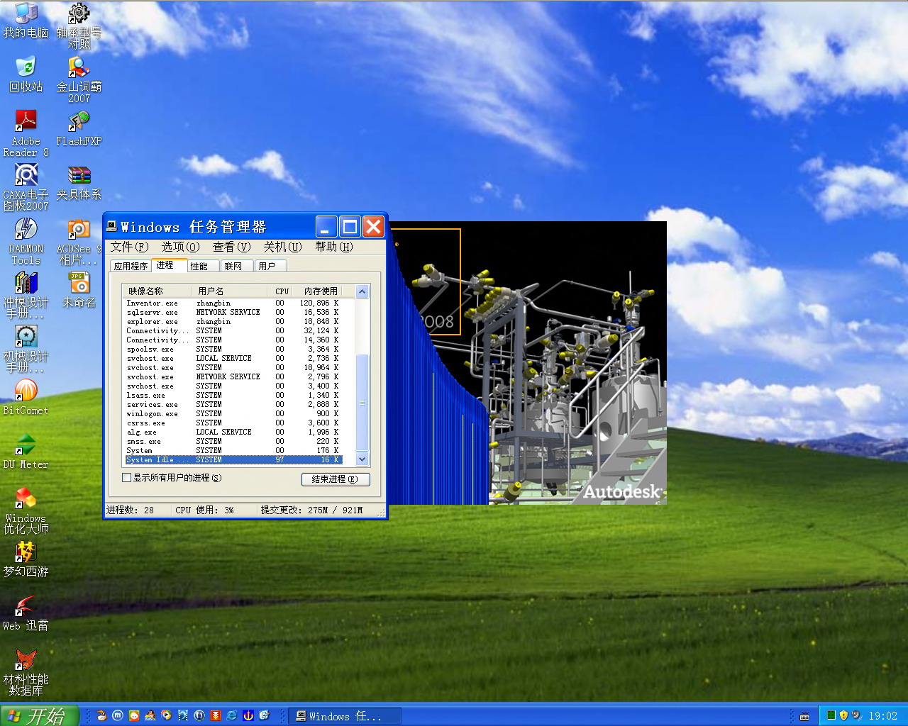Open the 查看(V) menu

coord(232,247)
